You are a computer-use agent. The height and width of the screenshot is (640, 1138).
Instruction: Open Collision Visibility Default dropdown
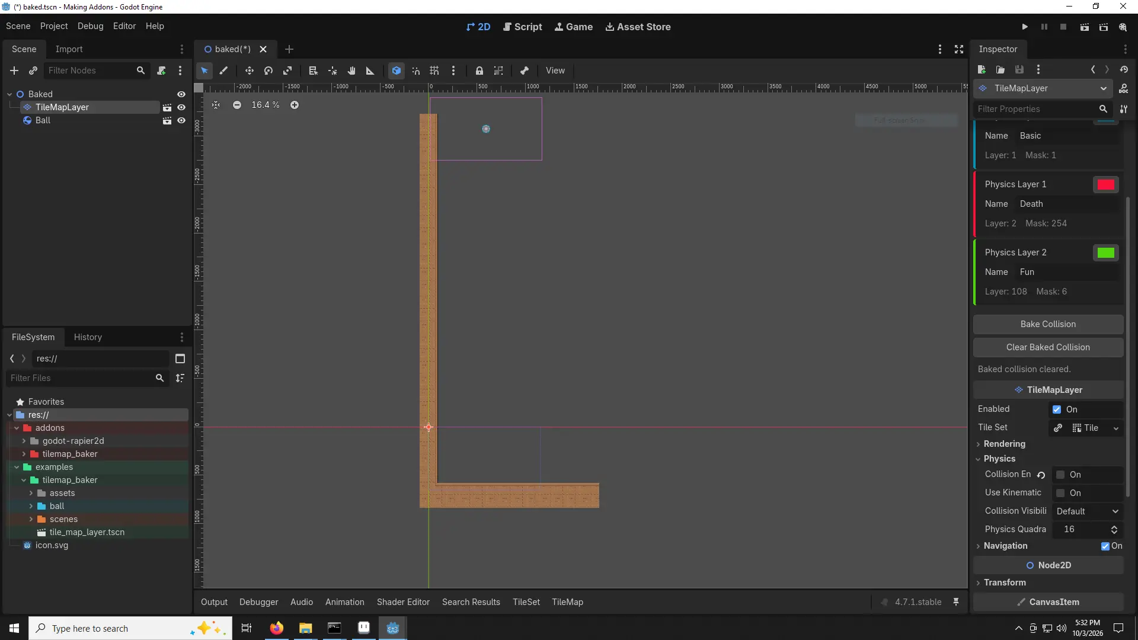[x=1088, y=511]
